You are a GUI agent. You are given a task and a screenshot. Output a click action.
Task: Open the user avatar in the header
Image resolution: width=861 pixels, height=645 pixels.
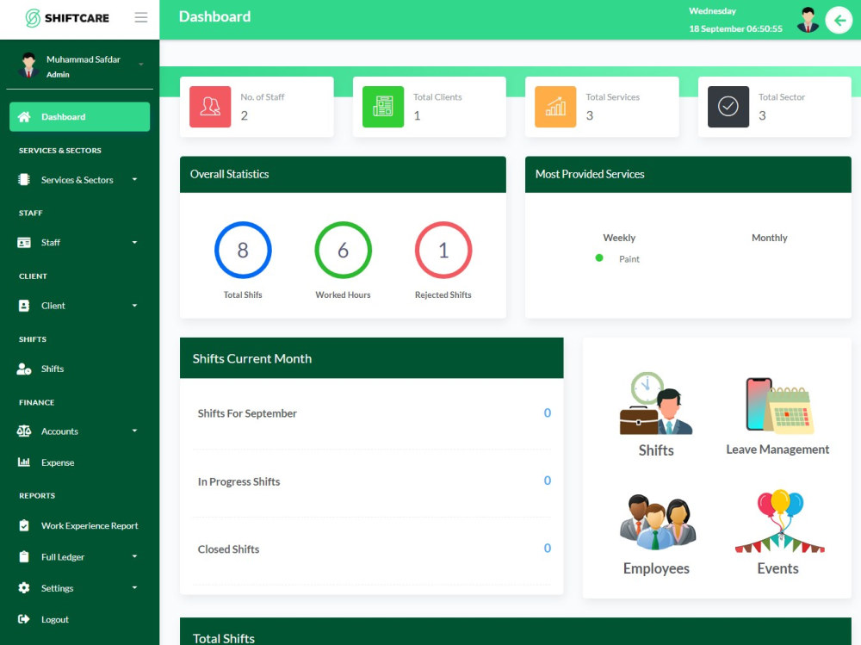808,21
